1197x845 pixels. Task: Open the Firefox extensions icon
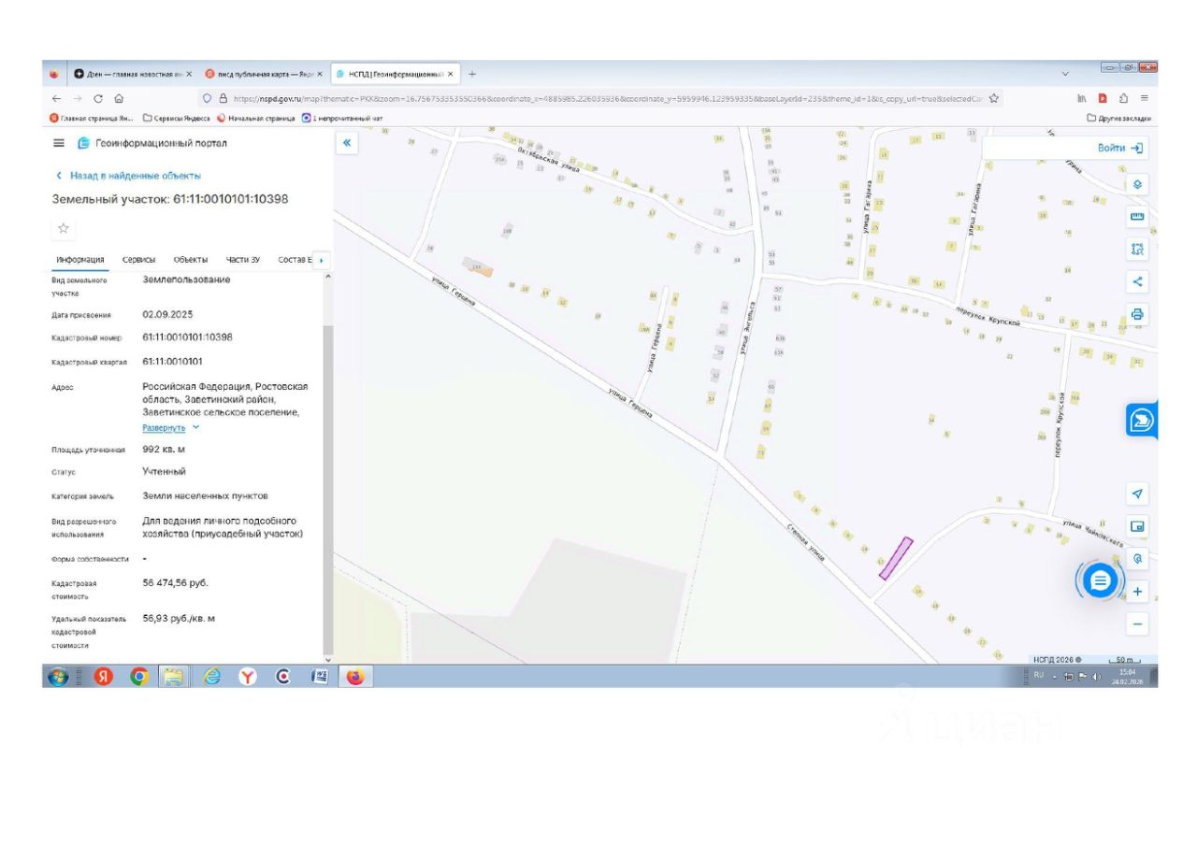coord(1123,98)
